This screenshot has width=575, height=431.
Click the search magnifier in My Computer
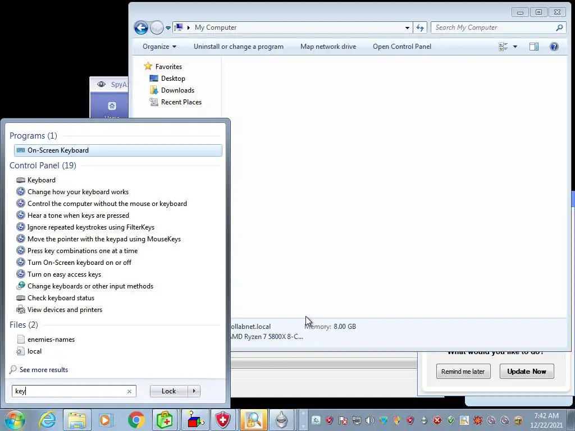tap(559, 27)
